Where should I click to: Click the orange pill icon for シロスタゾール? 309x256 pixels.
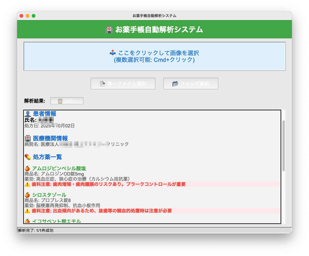[27, 195]
